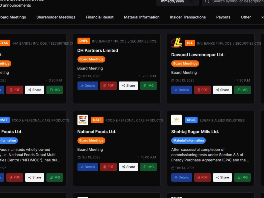Viewport: 264px width, 198px height.
Task: Click the DLL symbol badge
Action: click(190, 43)
